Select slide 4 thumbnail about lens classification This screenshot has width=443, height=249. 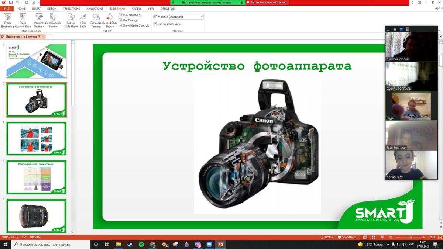pos(36,177)
